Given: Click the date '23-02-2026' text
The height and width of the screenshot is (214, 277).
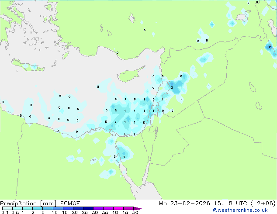Looking at the screenshot, I should click(190, 204).
